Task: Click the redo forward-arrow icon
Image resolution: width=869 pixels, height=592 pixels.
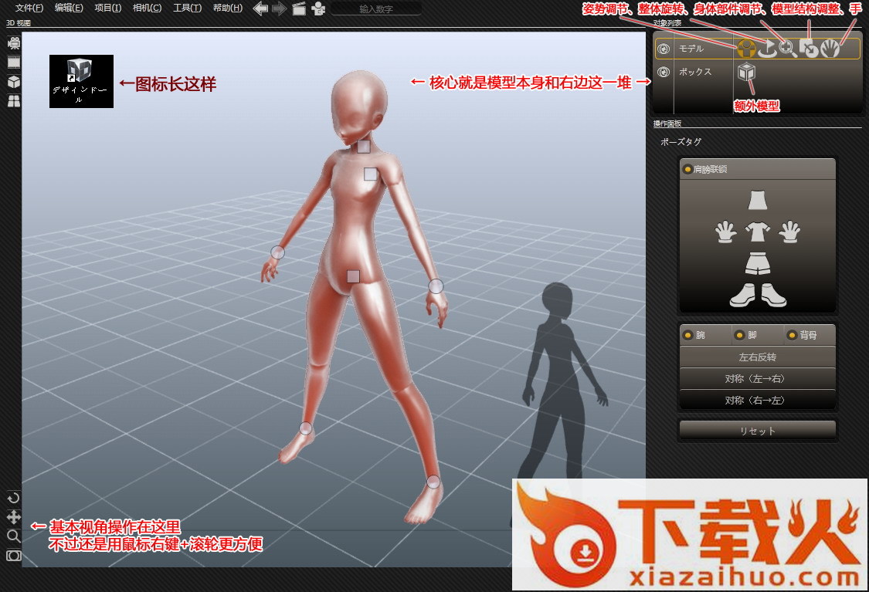Action: (x=280, y=8)
